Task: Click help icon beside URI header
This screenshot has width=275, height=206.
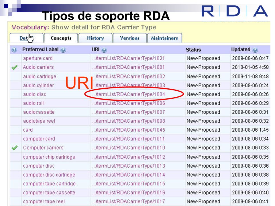Action: tap(104, 50)
